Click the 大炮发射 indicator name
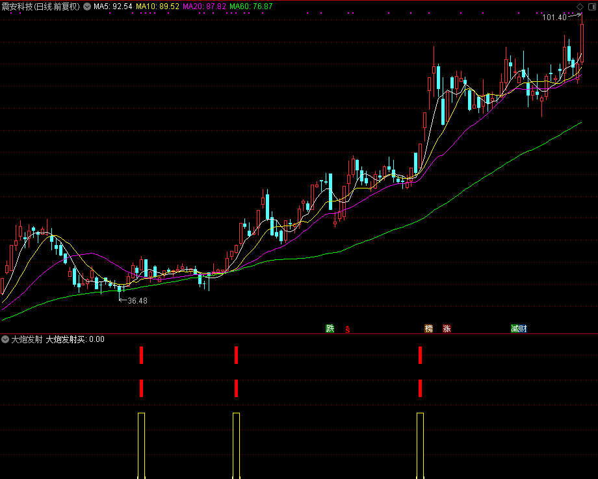This screenshot has width=598, height=479. tap(27, 339)
